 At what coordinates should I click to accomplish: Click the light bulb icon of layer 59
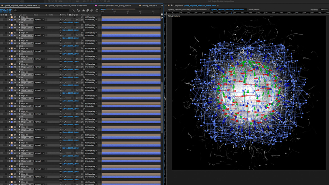(x=19, y=25)
